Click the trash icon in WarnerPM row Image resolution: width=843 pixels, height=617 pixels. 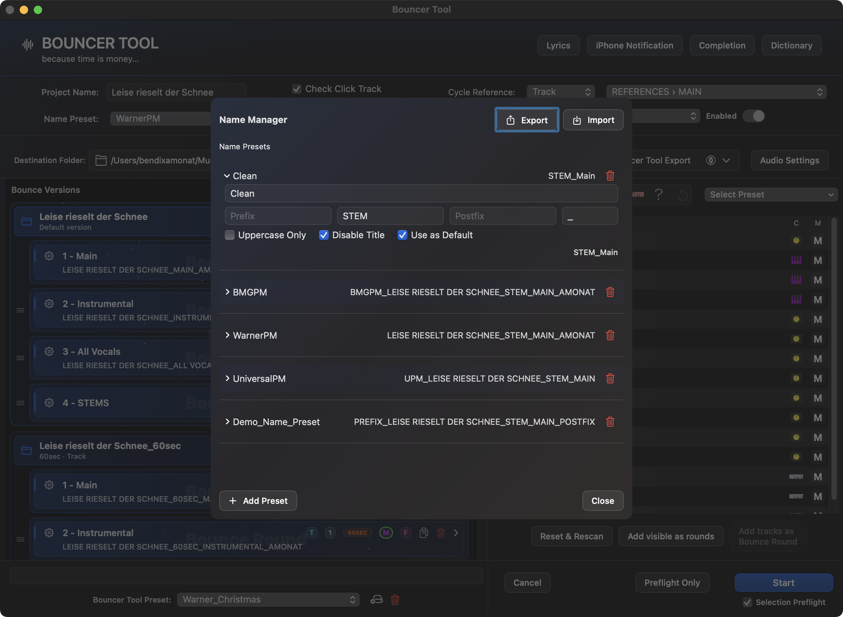coord(610,335)
